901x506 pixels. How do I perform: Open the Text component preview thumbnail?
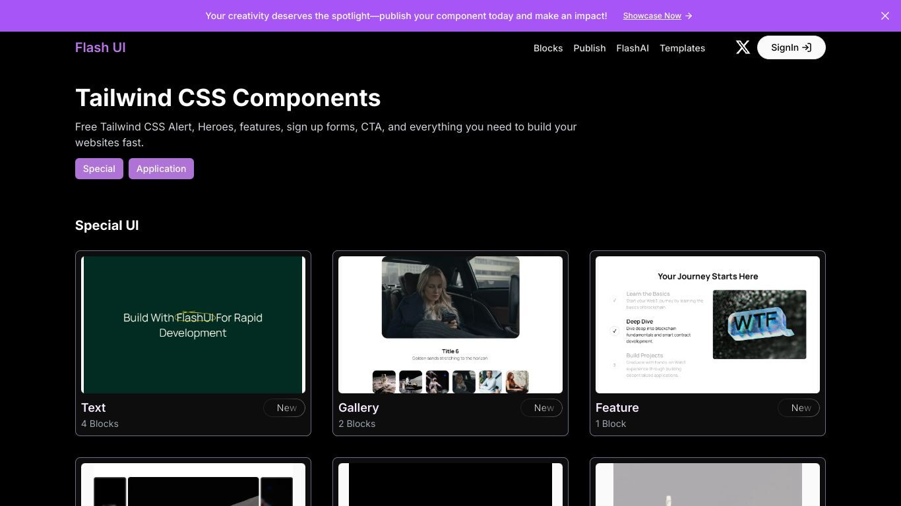[193, 325]
